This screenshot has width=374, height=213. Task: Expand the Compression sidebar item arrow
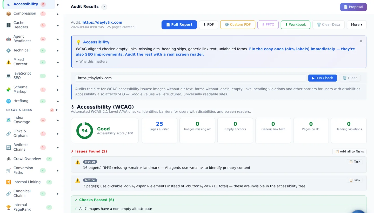tap(58, 14)
